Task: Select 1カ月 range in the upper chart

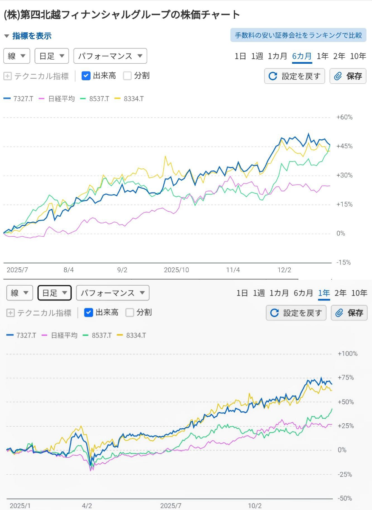Action: tap(277, 56)
